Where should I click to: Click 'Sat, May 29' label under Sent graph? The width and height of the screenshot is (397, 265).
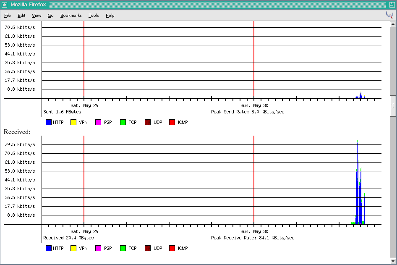tap(84, 105)
